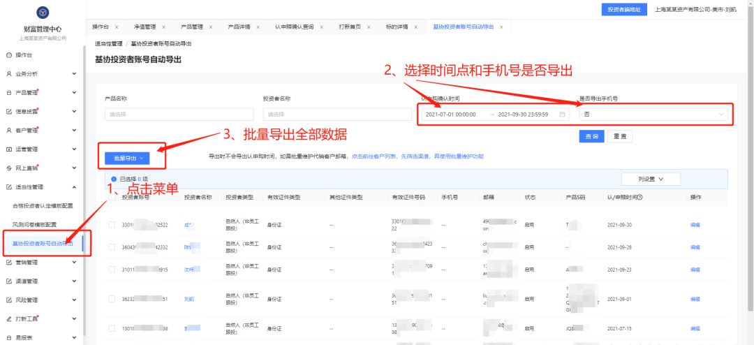Tick the checkbox for investor 刘凯 row
Image resolution: width=754 pixels, height=345 pixels.
(x=112, y=299)
